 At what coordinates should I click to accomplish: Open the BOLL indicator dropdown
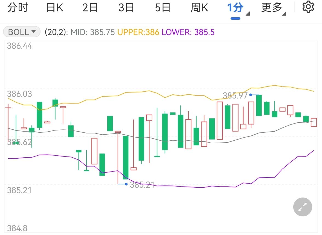[x=22, y=32]
